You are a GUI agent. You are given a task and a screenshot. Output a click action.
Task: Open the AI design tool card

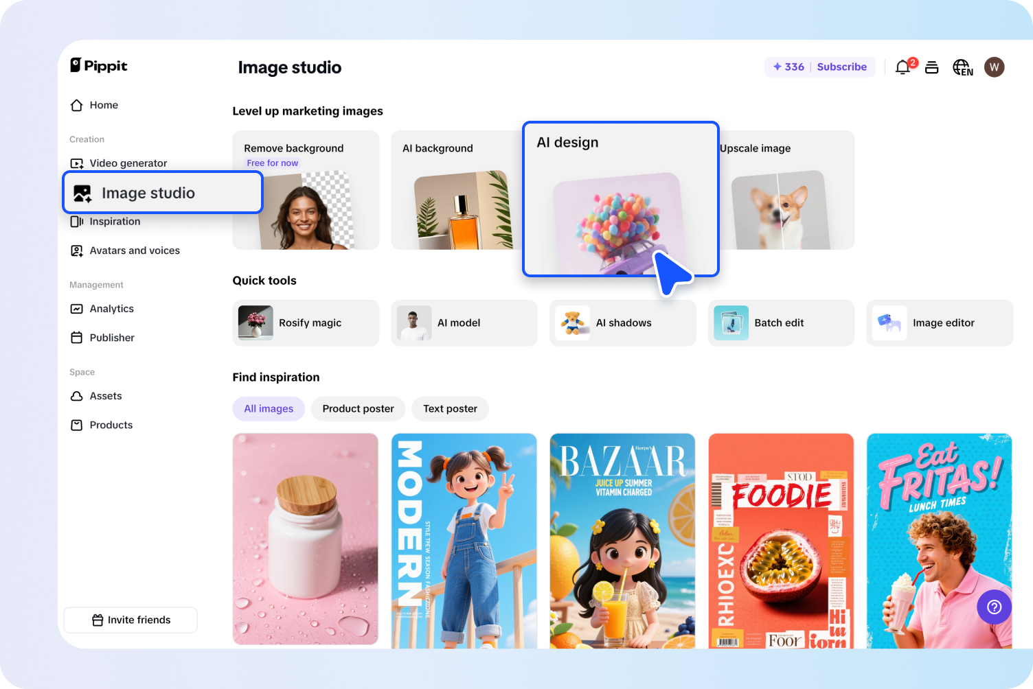click(x=620, y=199)
